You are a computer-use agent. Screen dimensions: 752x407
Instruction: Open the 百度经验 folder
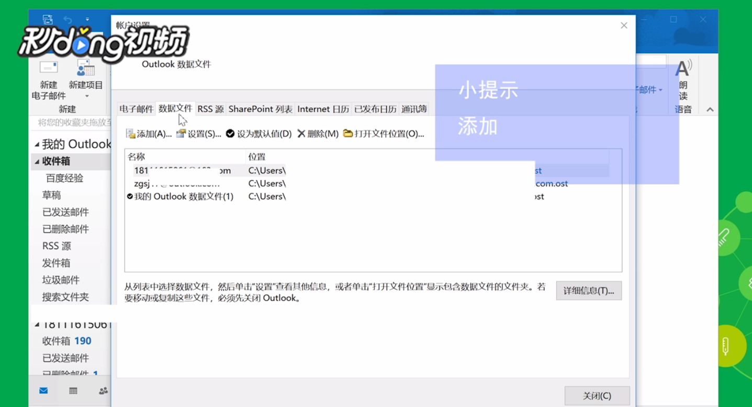tap(64, 178)
